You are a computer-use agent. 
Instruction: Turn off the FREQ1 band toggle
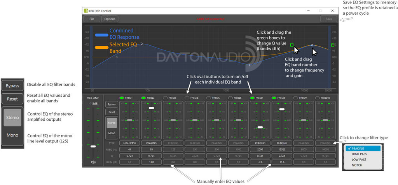[x=122, y=98]
